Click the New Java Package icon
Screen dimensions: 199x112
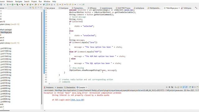27,4
